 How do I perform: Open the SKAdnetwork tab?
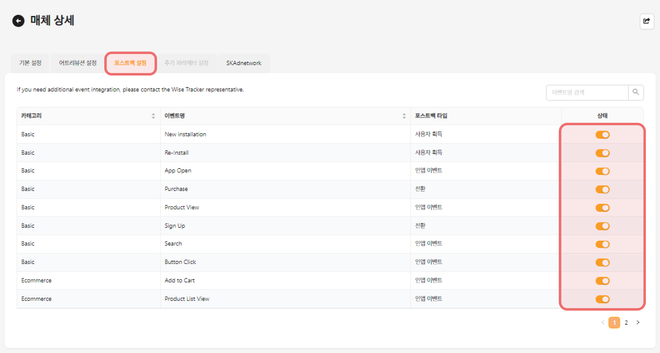(x=244, y=63)
